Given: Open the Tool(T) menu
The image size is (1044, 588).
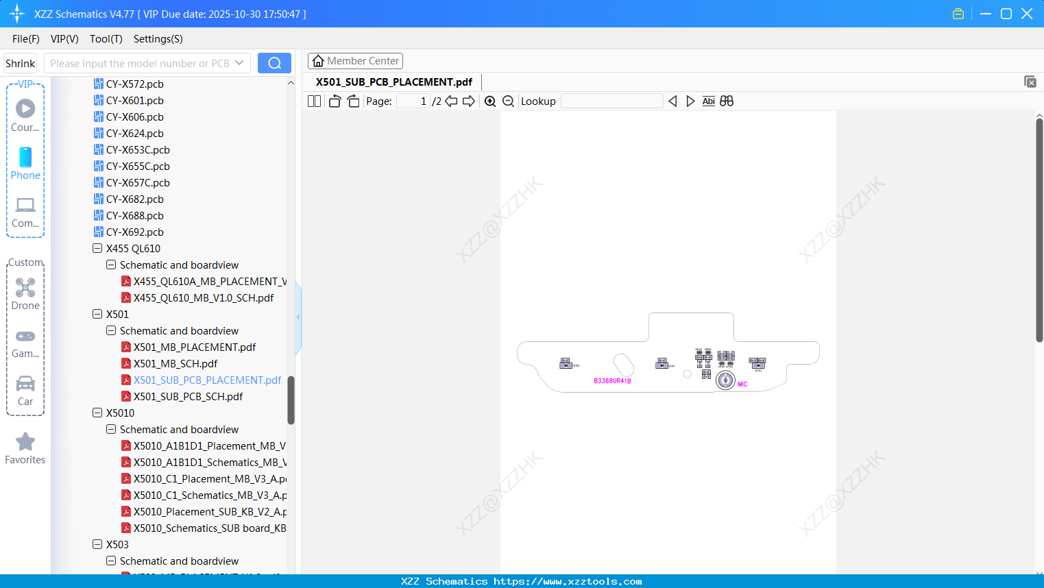Looking at the screenshot, I should pyautogui.click(x=106, y=38).
